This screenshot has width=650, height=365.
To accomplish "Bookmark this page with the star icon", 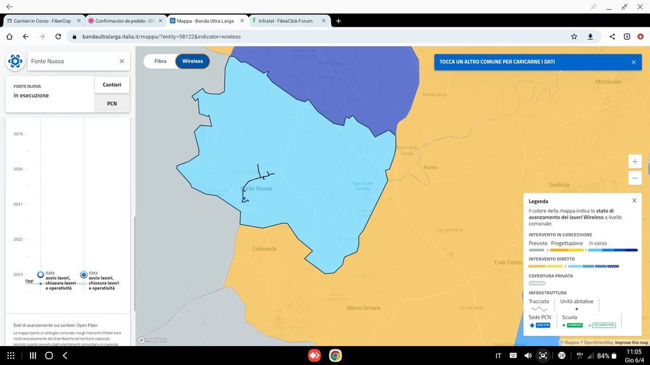I will point(574,37).
